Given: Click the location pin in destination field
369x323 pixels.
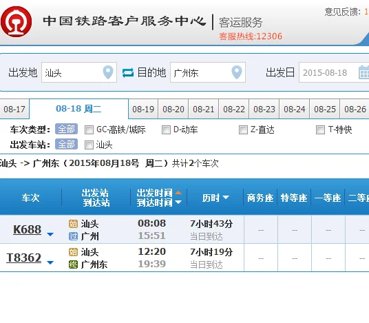Looking at the screenshot, I should click(x=237, y=72).
